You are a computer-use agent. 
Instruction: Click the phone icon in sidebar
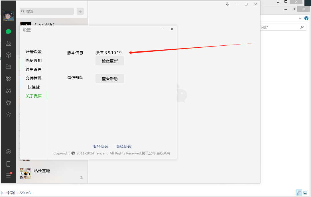click(x=8, y=164)
